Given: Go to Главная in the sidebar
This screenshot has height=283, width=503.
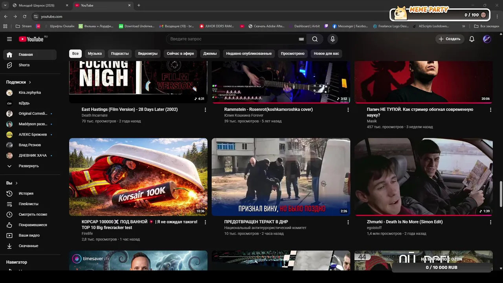Looking at the screenshot, I should tap(30, 55).
